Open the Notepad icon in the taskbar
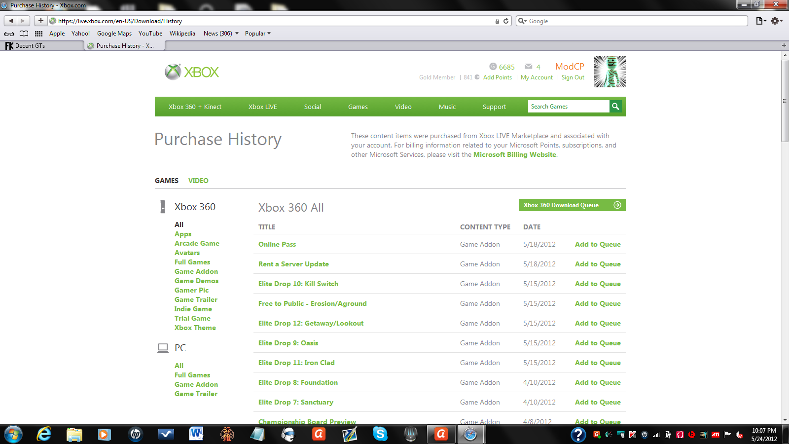 point(257,434)
